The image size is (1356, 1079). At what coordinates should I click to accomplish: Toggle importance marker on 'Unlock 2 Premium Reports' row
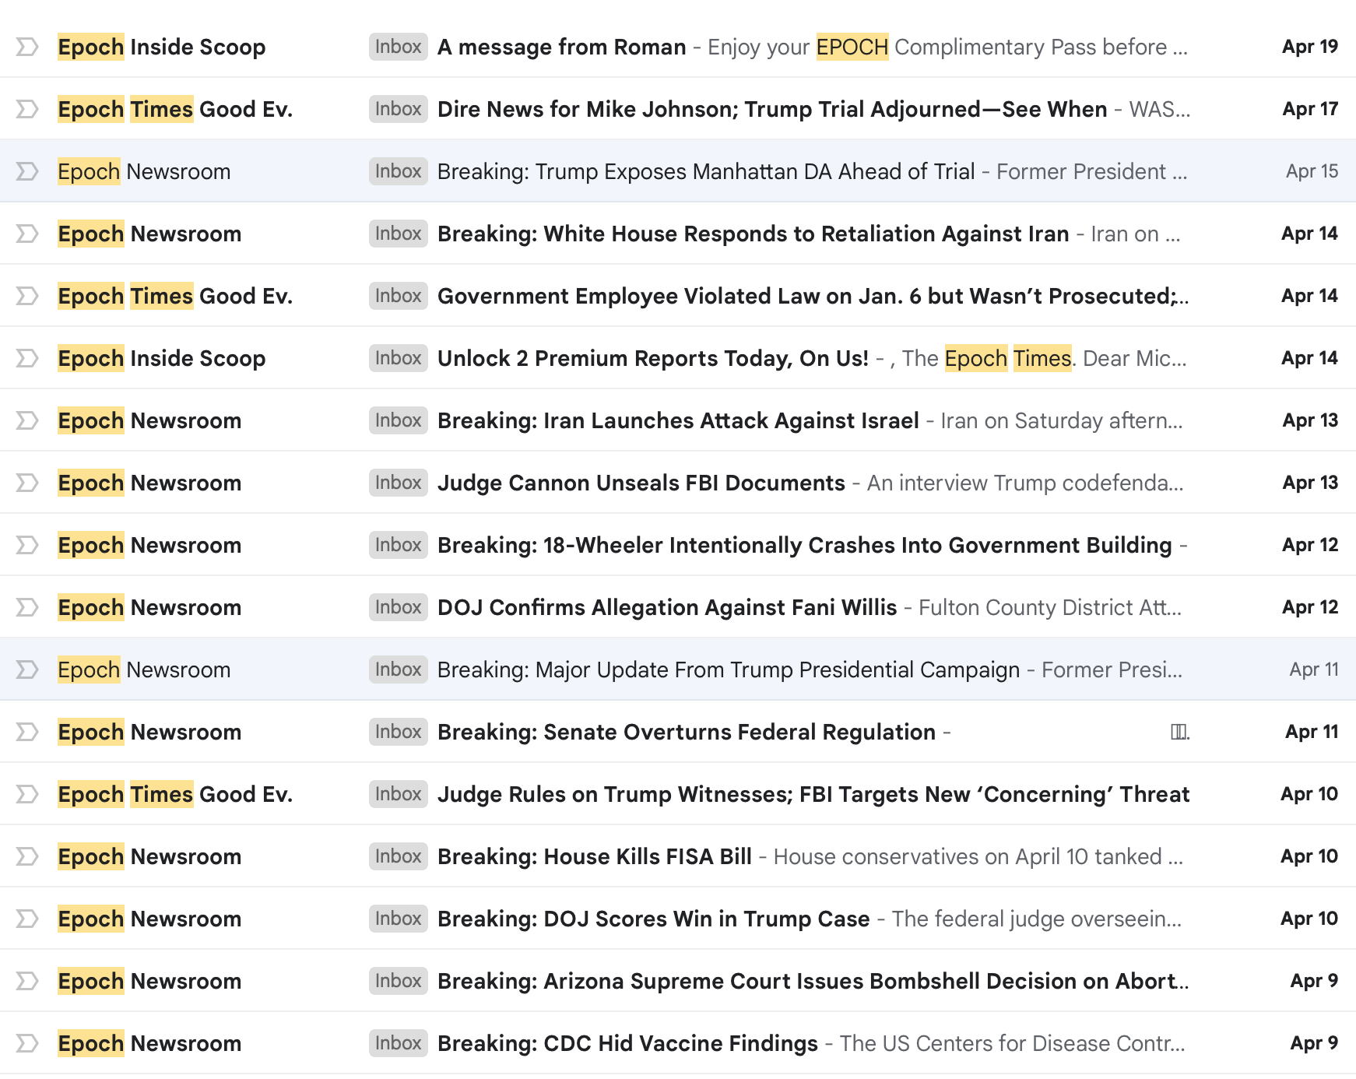point(27,358)
